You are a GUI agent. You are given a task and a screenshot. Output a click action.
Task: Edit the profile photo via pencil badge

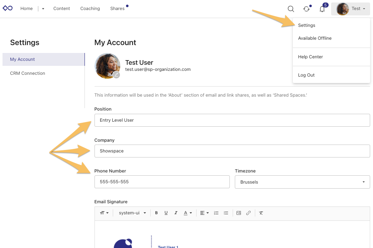tap(116, 75)
